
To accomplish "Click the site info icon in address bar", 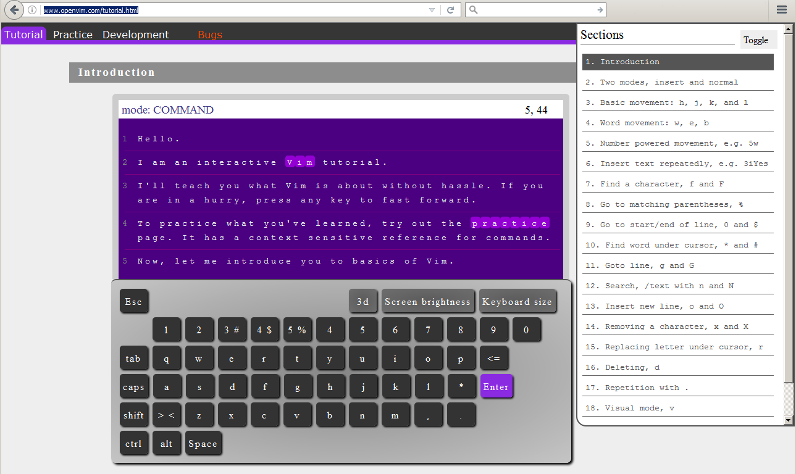I will point(32,10).
